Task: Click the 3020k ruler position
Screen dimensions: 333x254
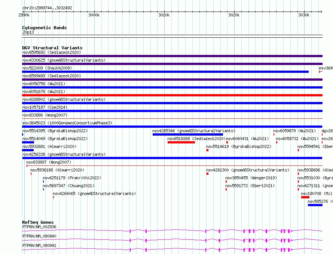Action: [234, 15]
